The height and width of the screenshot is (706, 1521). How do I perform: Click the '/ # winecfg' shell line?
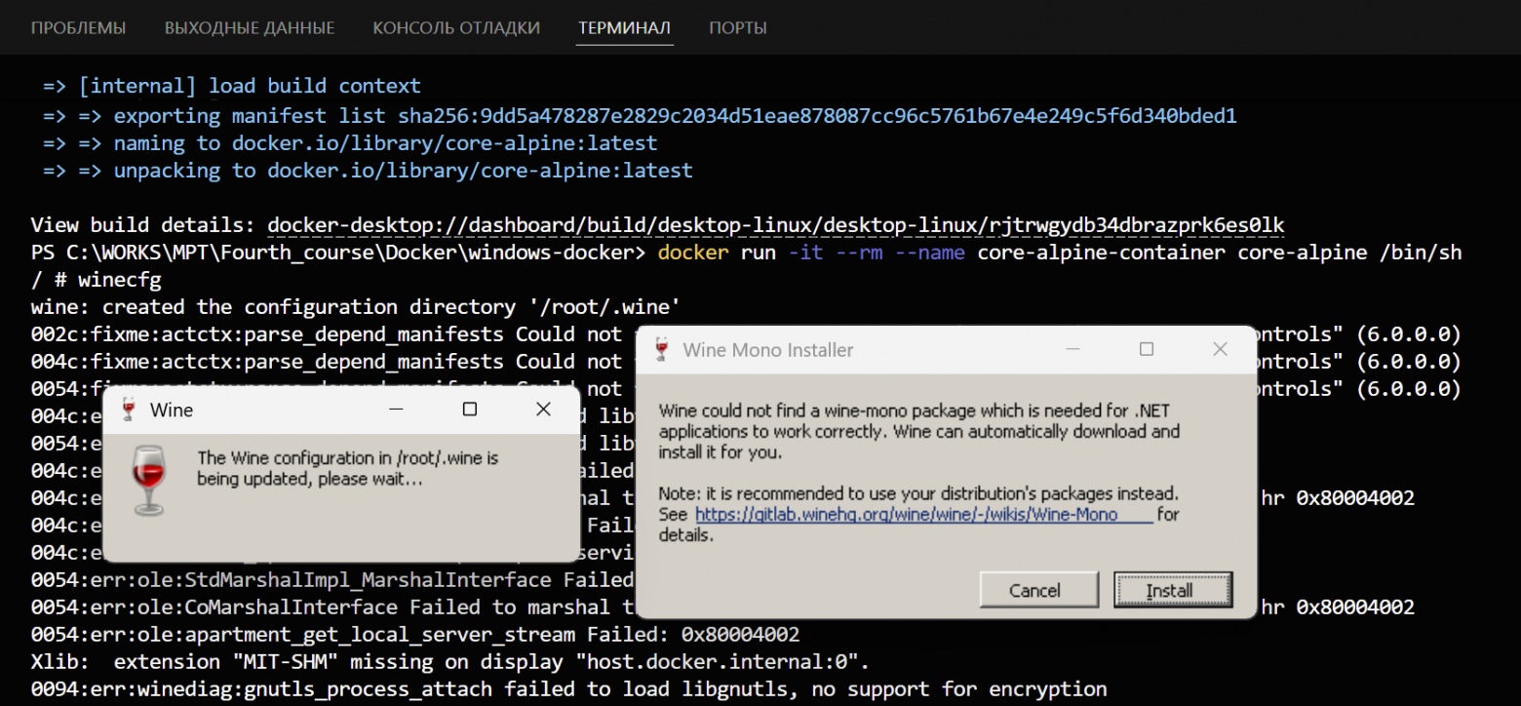coord(97,280)
